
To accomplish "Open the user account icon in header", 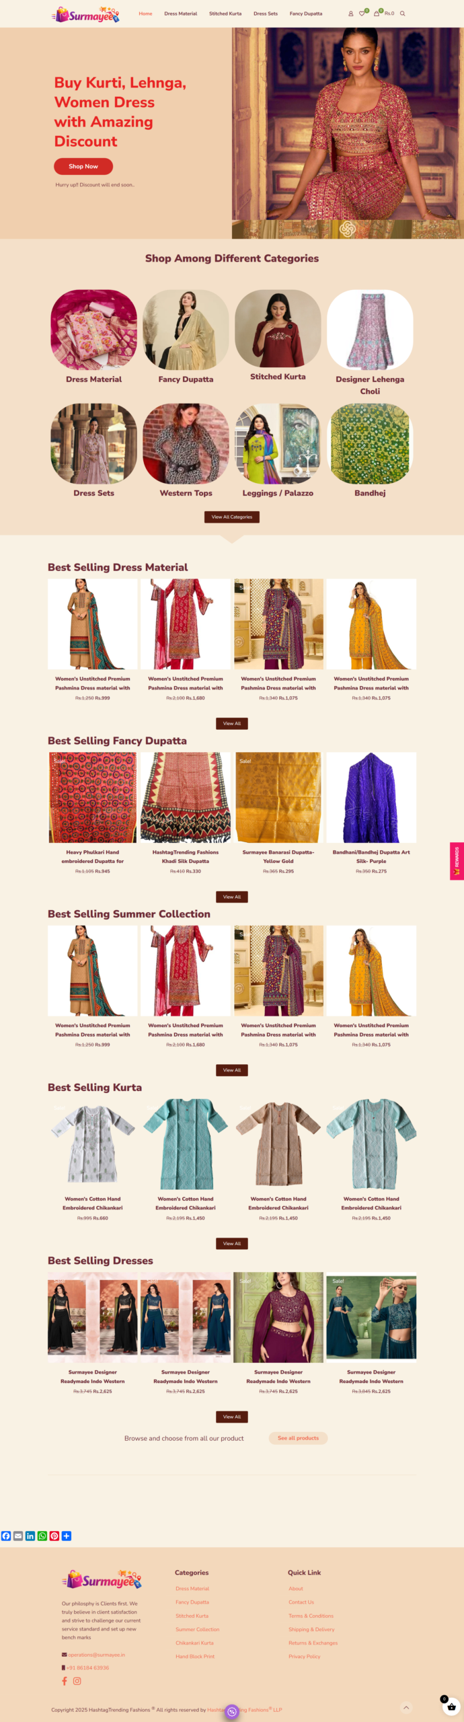I will [350, 13].
